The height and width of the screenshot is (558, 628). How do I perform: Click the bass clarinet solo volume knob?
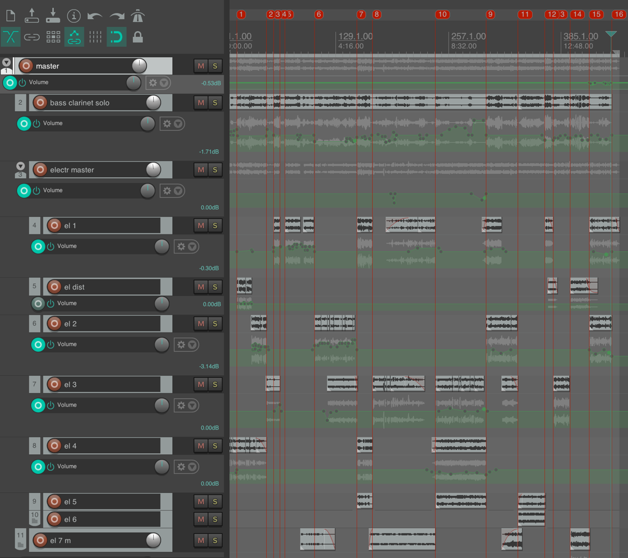(x=153, y=103)
